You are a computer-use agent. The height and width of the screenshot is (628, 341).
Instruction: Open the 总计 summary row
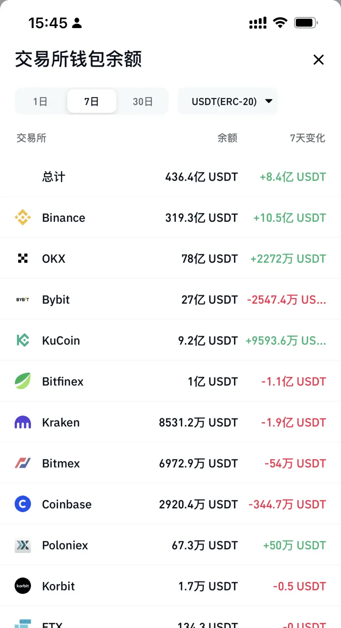point(170,177)
